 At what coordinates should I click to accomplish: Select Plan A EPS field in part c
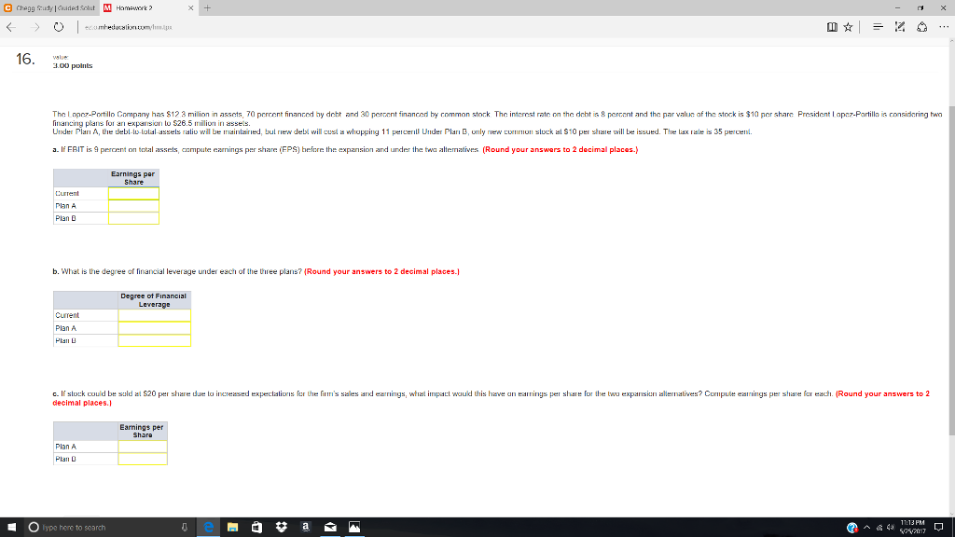(143, 447)
